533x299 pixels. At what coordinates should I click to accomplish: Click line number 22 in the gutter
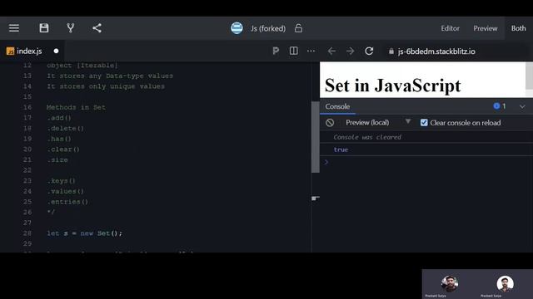pos(27,170)
